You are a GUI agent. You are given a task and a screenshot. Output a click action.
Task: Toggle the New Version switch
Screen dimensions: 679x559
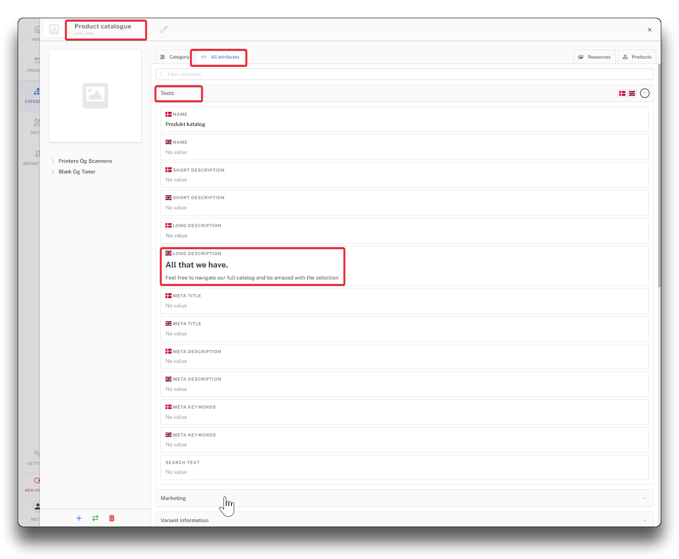coord(37,480)
